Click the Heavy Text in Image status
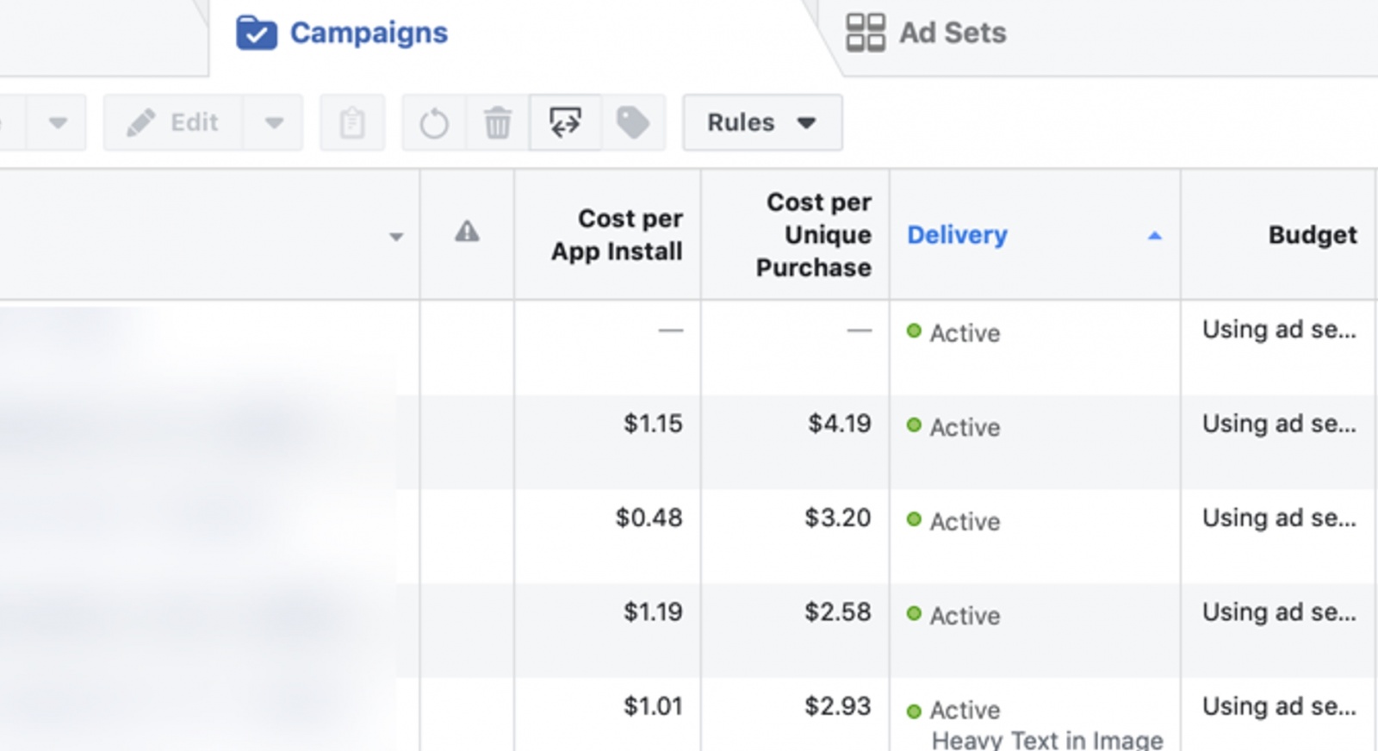Image resolution: width=1378 pixels, height=751 pixels. 1047,740
